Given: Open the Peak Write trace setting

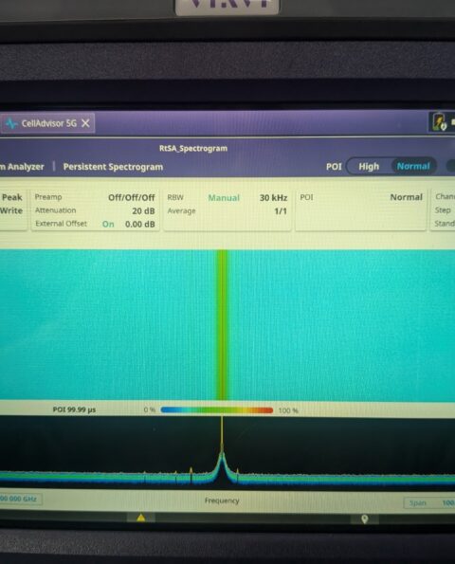Looking at the screenshot, I should (x=12, y=204).
